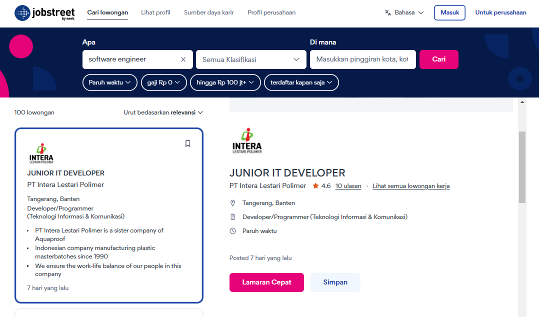
Task: Open Untuk perusahaan link
Action: coord(500,12)
